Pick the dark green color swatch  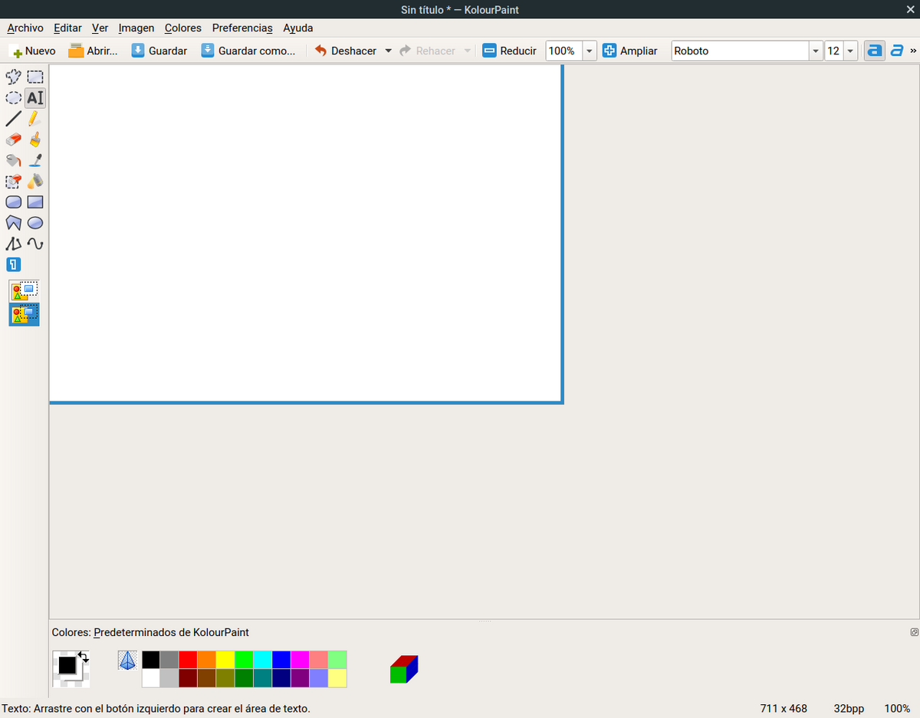click(244, 678)
